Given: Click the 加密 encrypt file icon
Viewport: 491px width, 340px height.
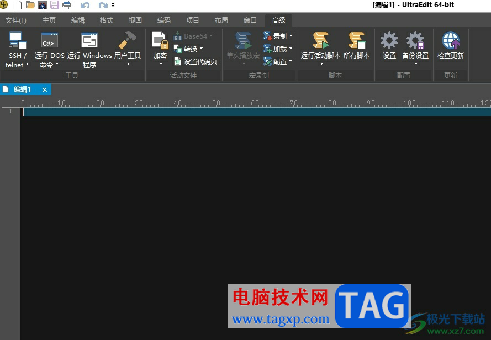Looking at the screenshot, I should [x=160, y=40].
